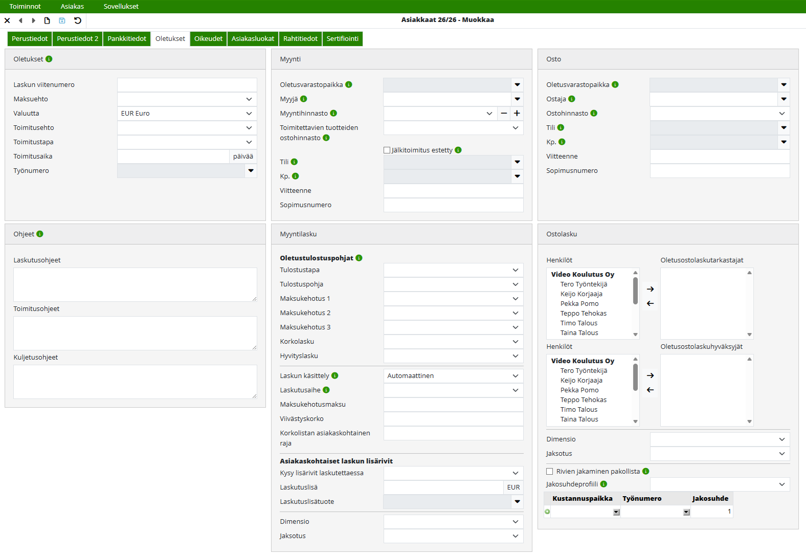Click the Laskun viitenumero input field
Viewport: 806px width, 555px height.
pos(187,85)
